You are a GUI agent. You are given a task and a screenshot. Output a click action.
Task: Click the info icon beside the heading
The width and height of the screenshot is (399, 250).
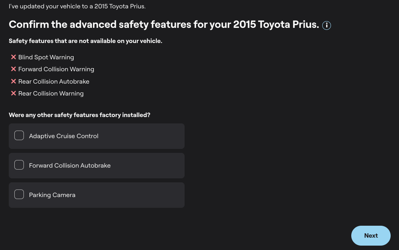tap(327, 25)
